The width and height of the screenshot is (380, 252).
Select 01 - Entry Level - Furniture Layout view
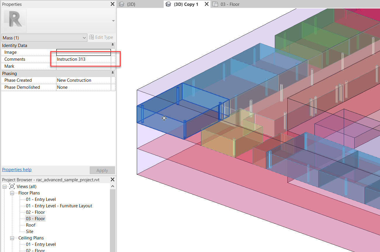click(x=59, y=206)
